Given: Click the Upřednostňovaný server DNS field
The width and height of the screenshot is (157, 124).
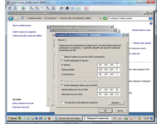Looking at the screenshot, I should (108, 90).
